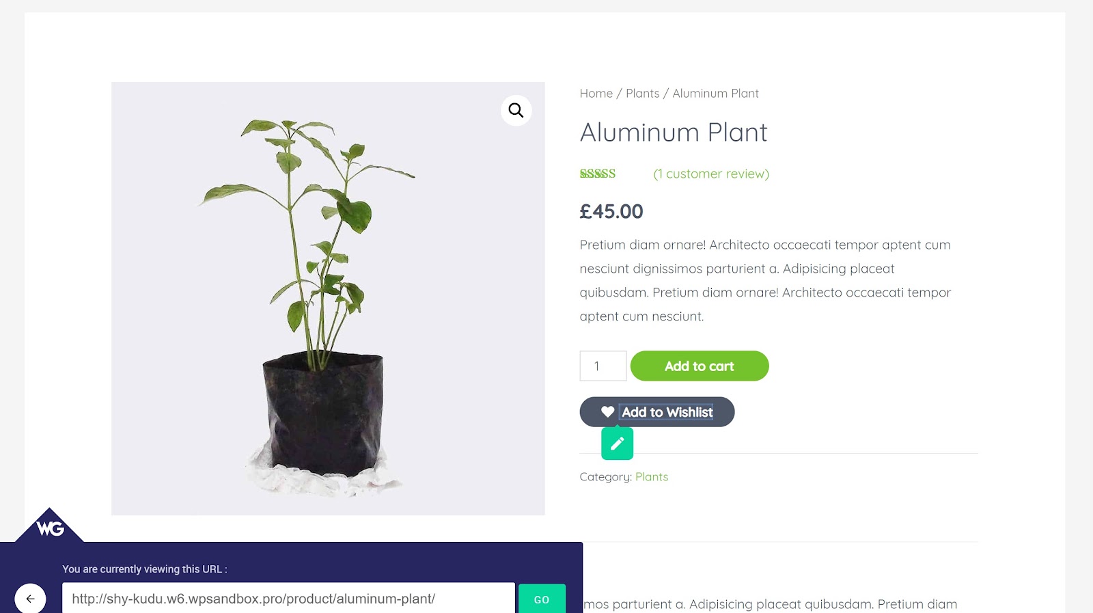Viewport: 1093px width, 613px height.
Task: Click the magnifier zoom icon on product image
Action: pos(516,110)
